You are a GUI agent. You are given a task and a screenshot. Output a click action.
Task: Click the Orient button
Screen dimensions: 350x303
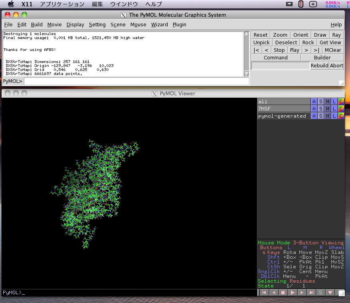coord(301,35)
